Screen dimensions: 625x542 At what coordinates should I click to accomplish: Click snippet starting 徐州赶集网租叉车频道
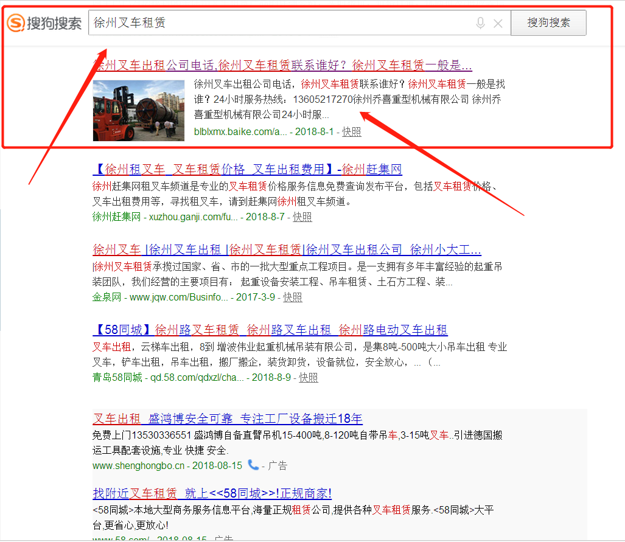295,193
